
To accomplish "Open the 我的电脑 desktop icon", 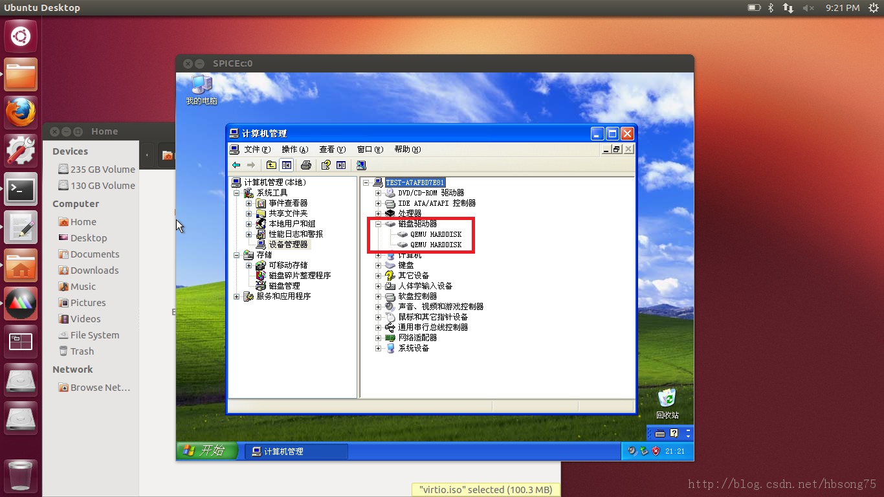I will (202, 90).
